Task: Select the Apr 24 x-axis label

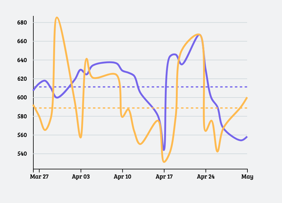Action: coord(206,177)
